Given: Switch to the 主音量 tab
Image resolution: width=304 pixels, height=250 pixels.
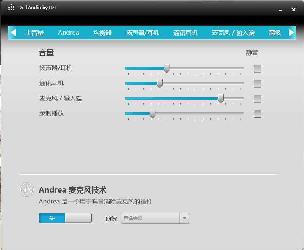Looking at the screenshot, I should coord(34,33).
